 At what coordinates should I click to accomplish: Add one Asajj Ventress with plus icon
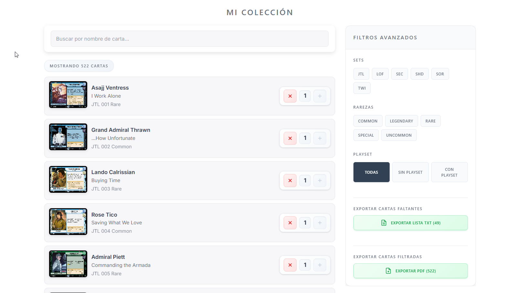point(320,96)
